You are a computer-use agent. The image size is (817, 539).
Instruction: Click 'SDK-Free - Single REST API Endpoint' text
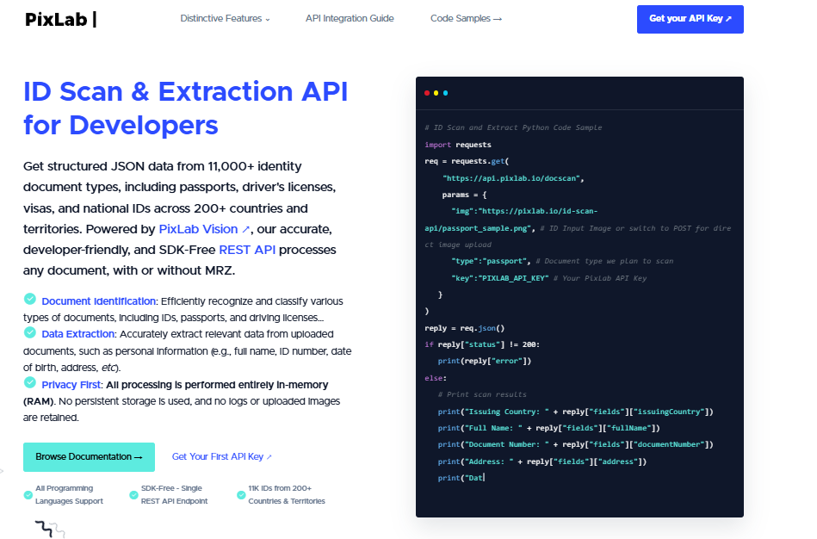tap(174, 495)
